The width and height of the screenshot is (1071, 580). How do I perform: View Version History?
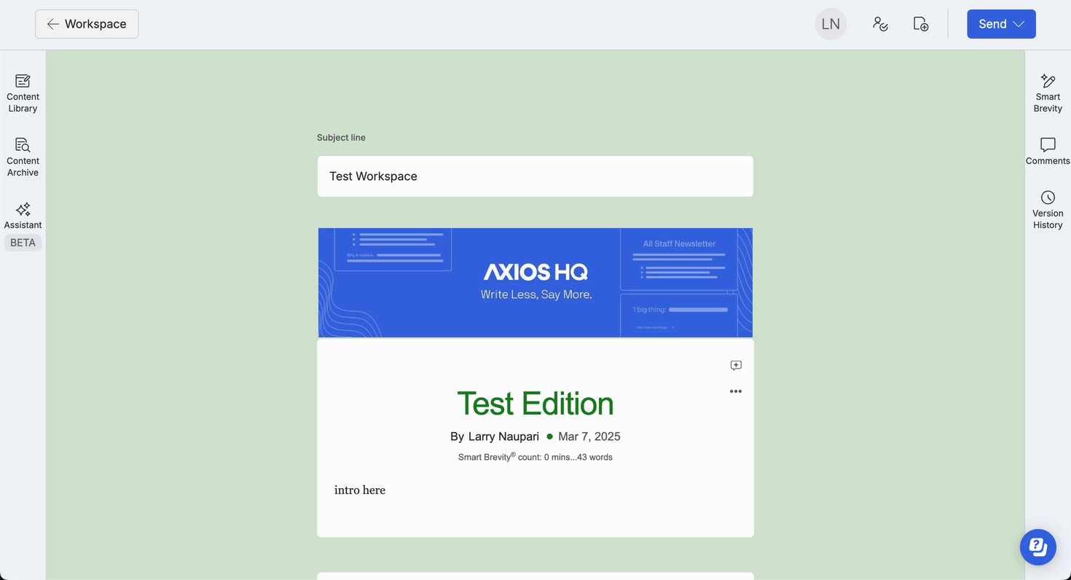[1048, 210]
